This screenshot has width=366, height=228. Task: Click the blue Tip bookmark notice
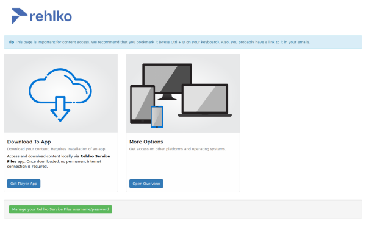(183, 42)
